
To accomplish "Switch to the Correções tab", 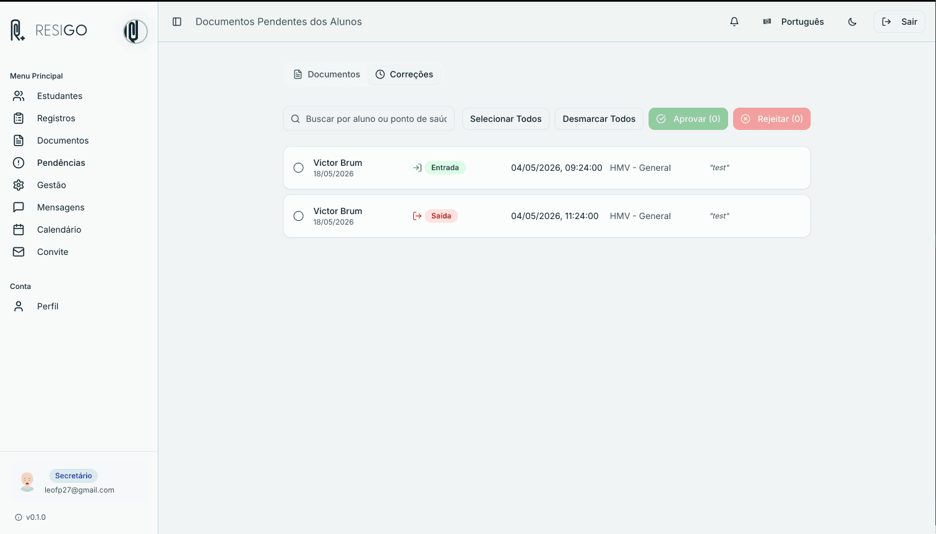I will 405,74.
